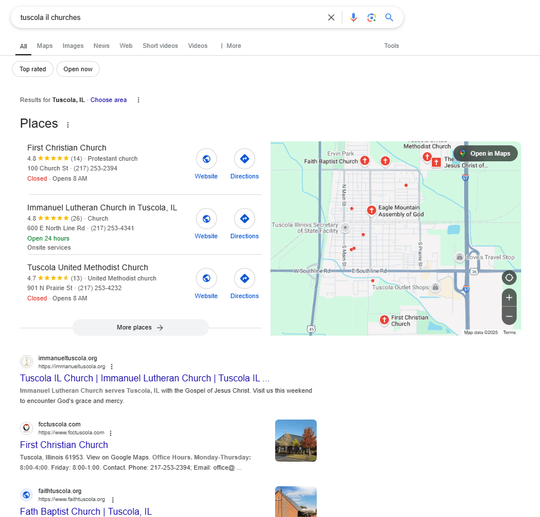This screenshot has height=517, width=540.
Task: Open Tuscola United Methodist Church Website icon
Action: (x=206, y=279)
